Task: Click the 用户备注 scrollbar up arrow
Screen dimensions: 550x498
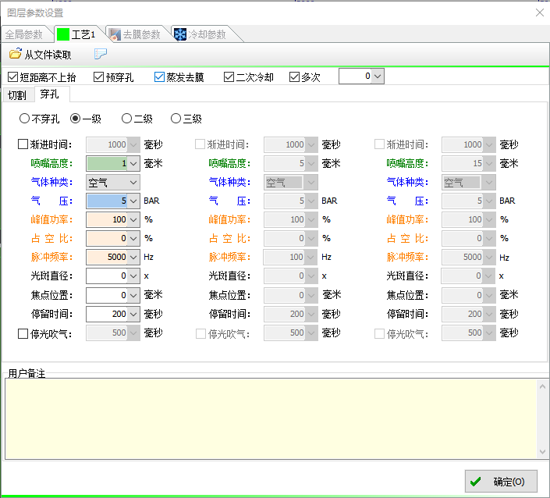Action: 542,386
